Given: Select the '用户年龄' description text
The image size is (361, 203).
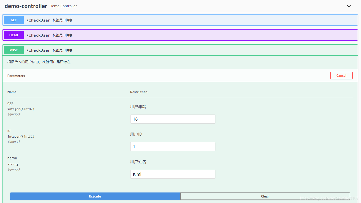Looking at the screenshot, I should [x=138, y=107].
